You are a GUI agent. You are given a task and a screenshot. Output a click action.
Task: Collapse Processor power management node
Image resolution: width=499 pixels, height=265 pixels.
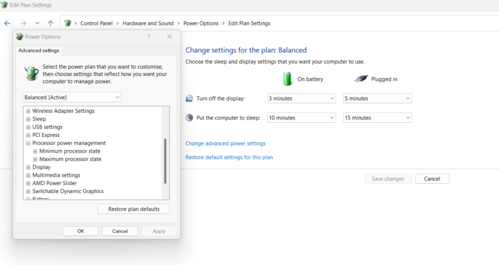click(28, 143)
